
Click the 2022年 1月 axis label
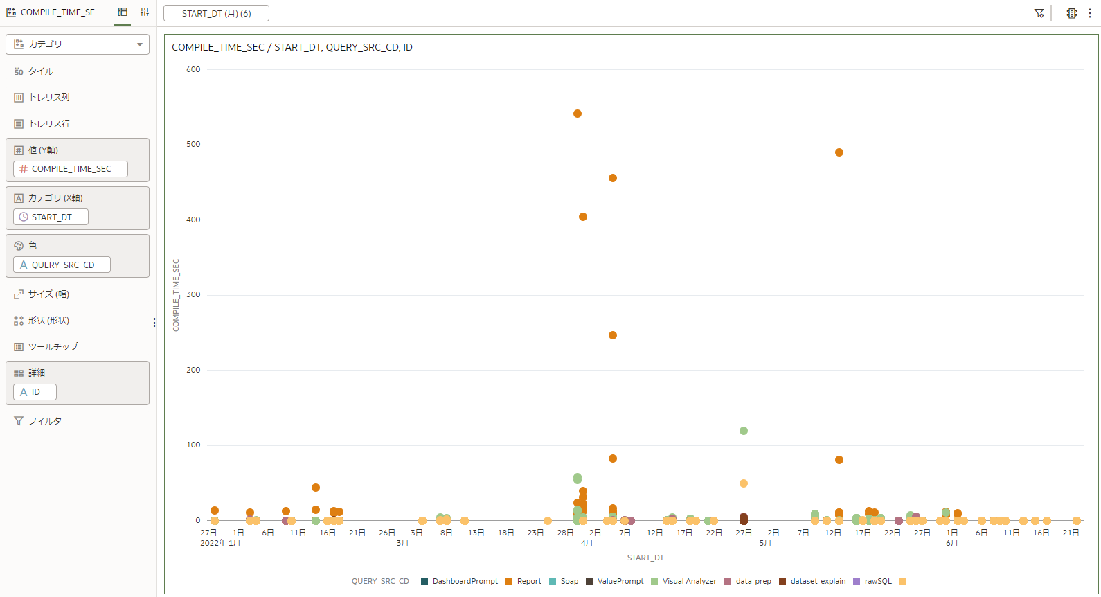pyautogui.click(x=220, y=543)
